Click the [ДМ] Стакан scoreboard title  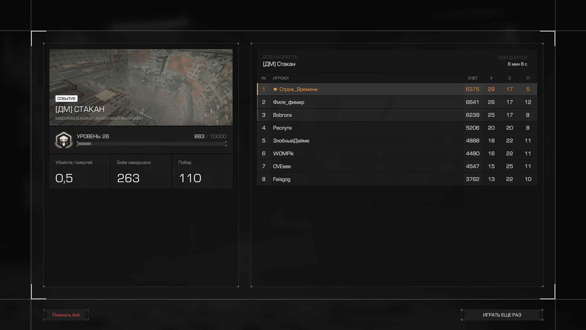279,64
